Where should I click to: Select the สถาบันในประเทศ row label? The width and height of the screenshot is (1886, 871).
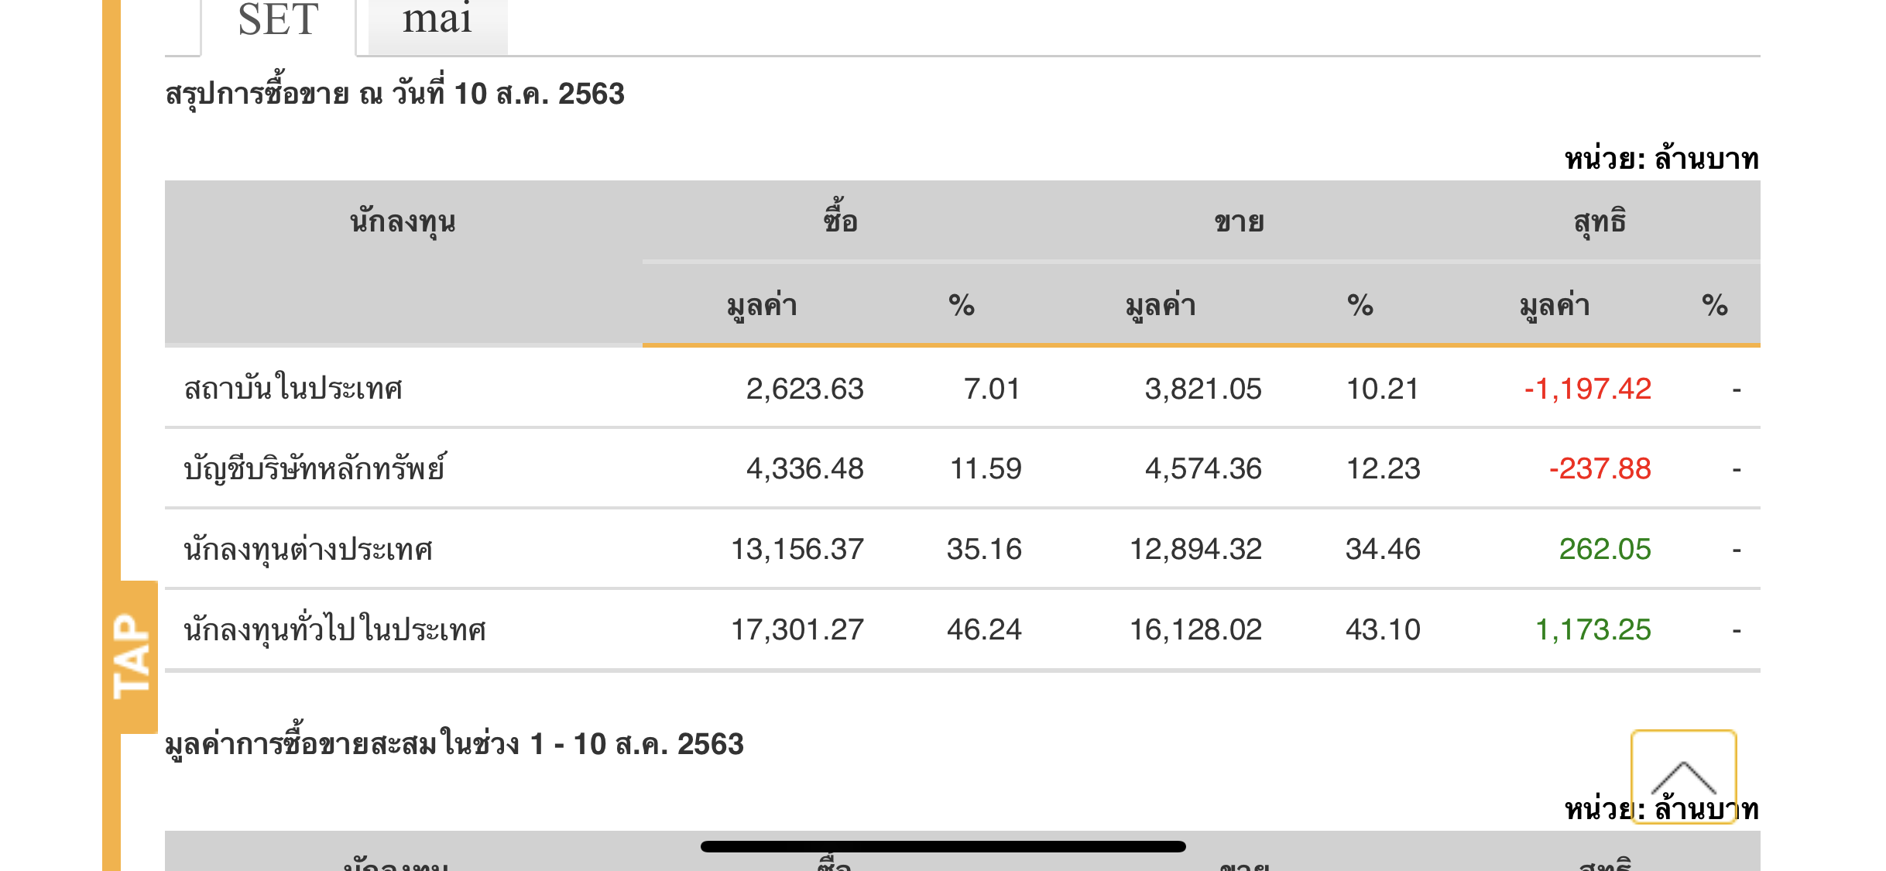click(x=293, y=388)
